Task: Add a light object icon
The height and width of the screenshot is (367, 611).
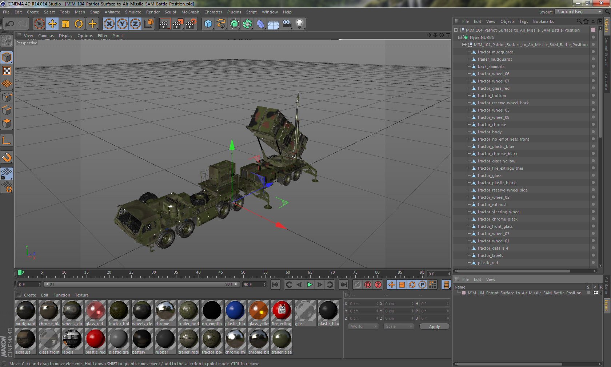Action: pyautogui.click(x=300, y=24)
